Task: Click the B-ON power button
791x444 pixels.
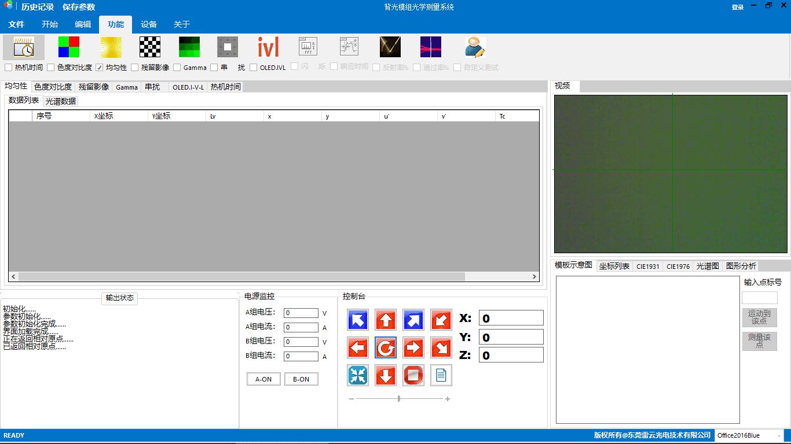Action: pos(301,379)
